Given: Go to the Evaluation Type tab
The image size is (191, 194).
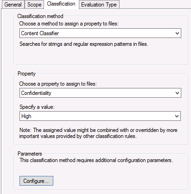Looking at the screenshot, I should point(99,5).
